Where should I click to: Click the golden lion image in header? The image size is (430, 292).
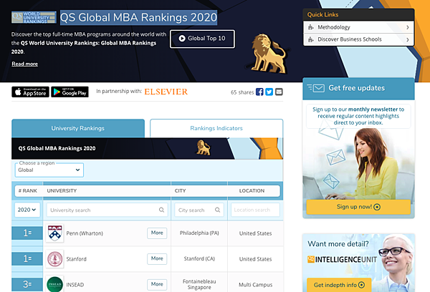[269, 54]
